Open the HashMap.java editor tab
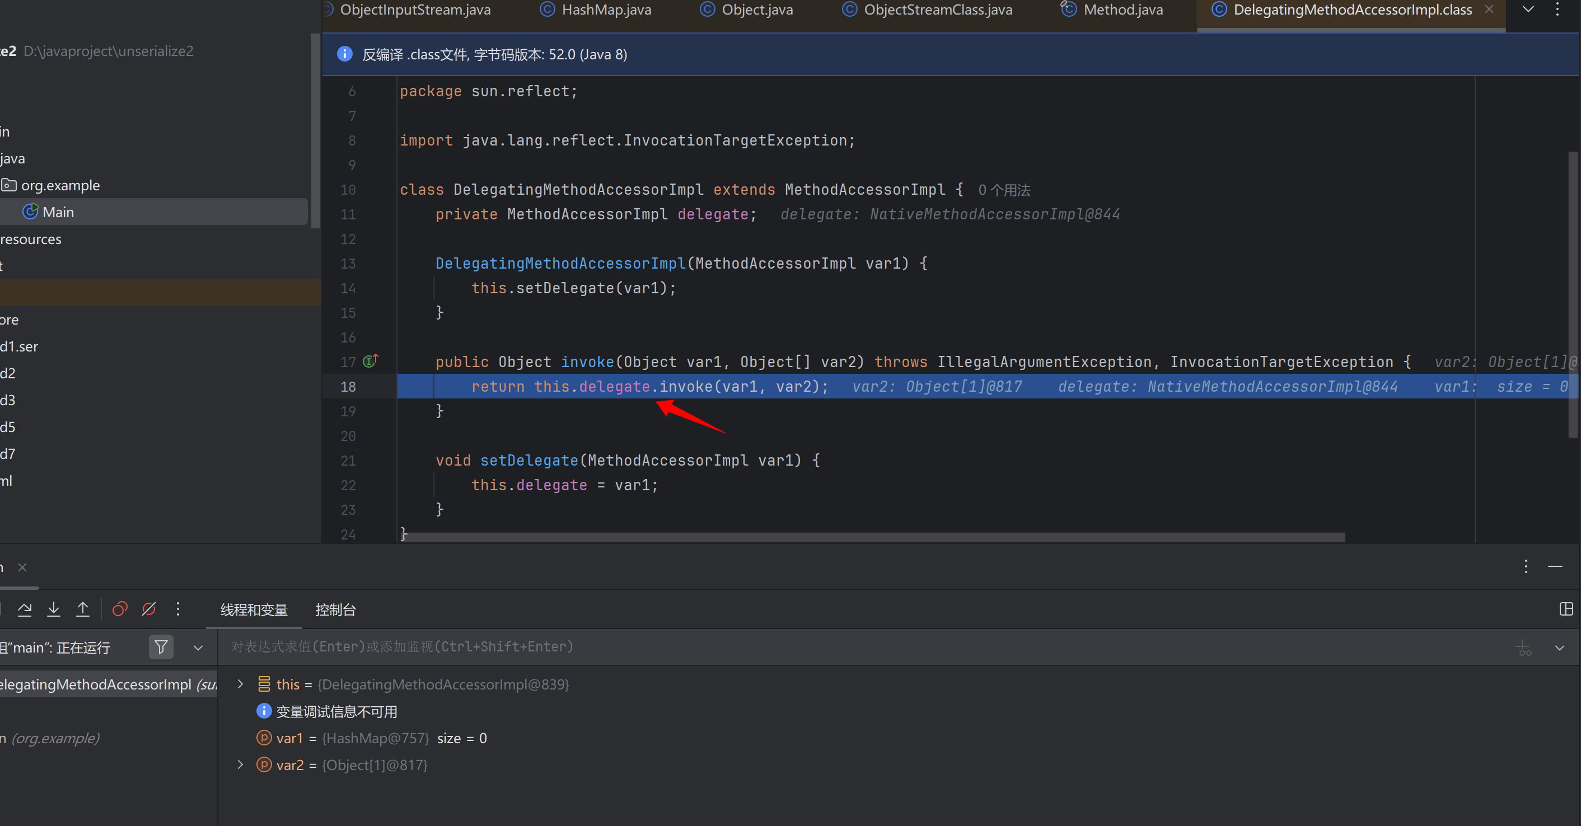Image resolution: width=1581 pixels, height=826 pixels. (x=606, y=10)
